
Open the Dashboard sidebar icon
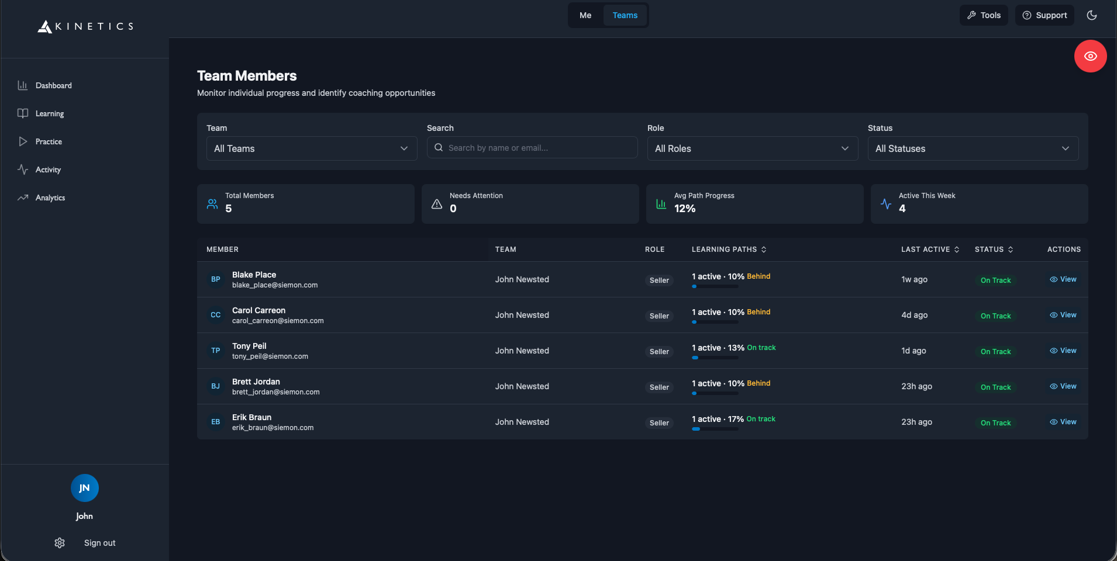23,85
